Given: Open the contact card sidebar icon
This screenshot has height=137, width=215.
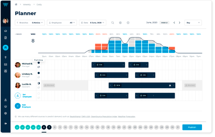Looking at the screenshot, I should tap(6, 71).
